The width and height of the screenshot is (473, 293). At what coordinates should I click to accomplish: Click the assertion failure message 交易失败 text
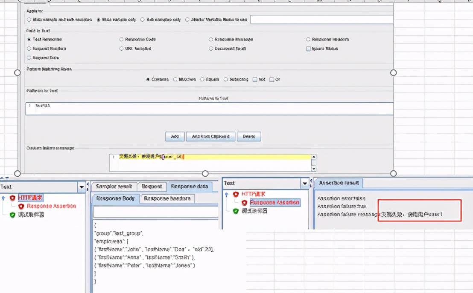pos(412,215)
